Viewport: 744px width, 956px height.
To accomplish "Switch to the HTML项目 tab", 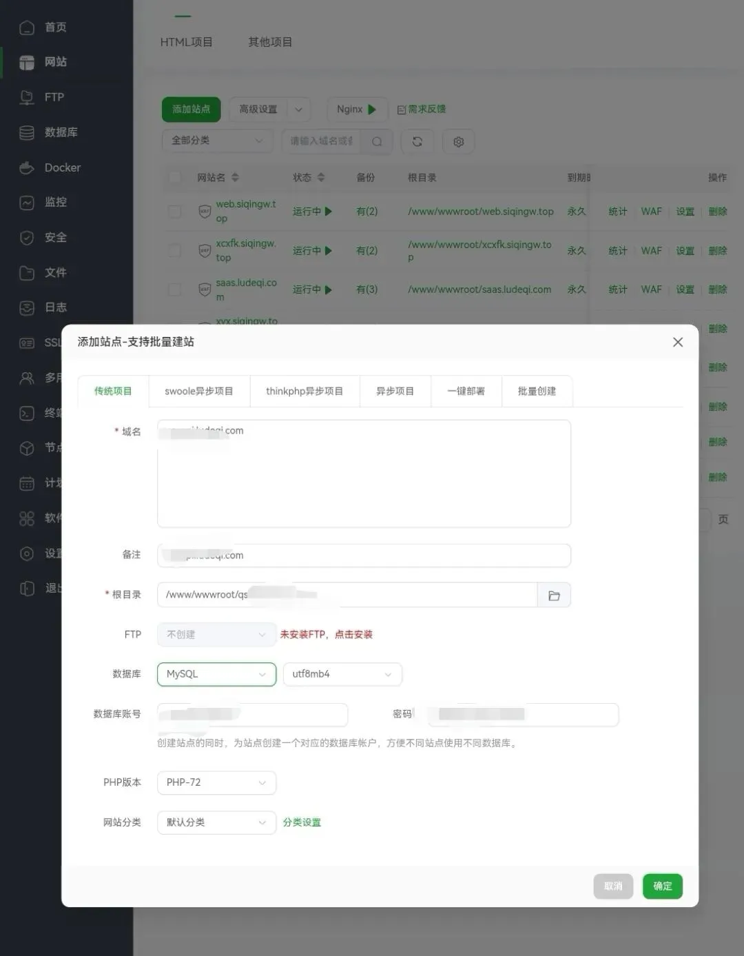I will 186,42.
